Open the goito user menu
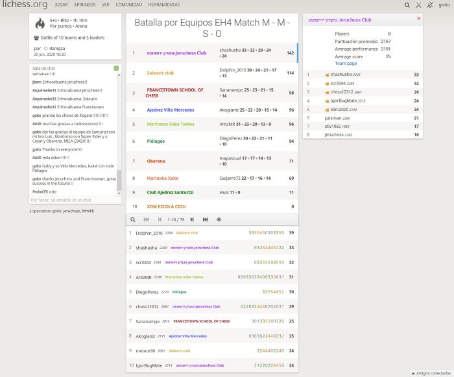The width and height of the screenshot is (454, 377). click(x=444, y=5)
